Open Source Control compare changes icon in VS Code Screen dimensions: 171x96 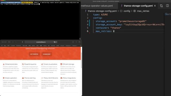[x=161, y=6]
